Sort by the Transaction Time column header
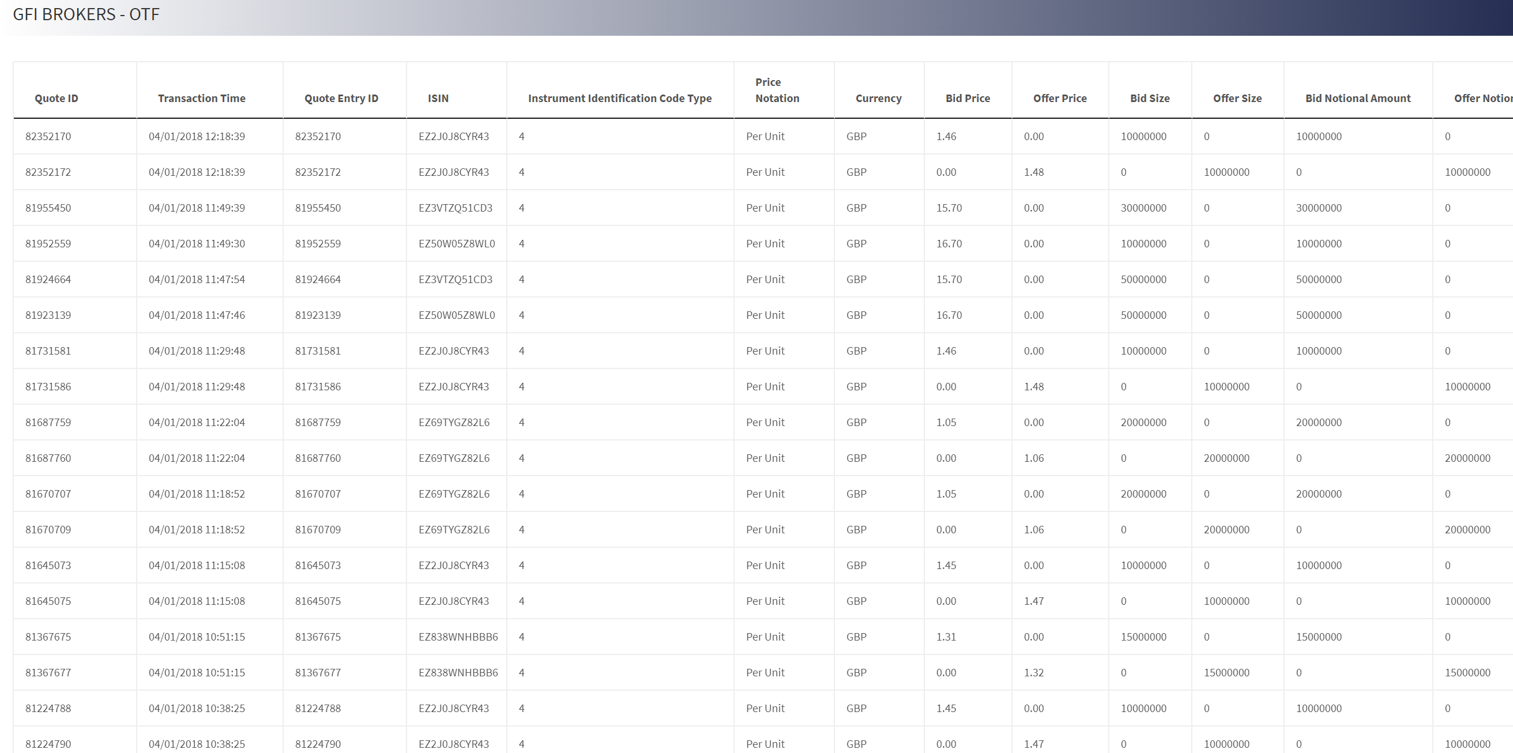The image size is (1513, 753). 201,98
